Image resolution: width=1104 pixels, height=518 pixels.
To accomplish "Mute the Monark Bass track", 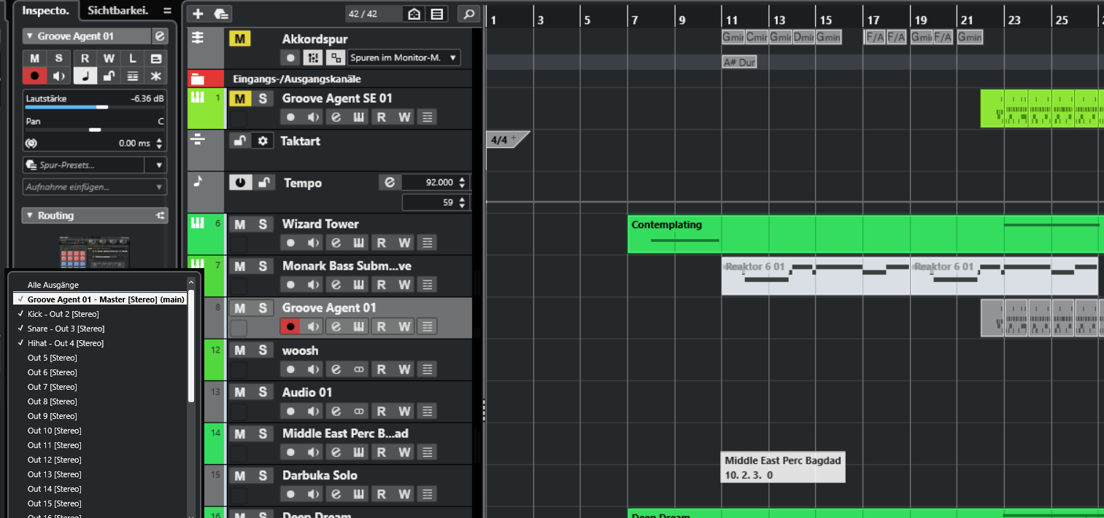I will (239, 266).
